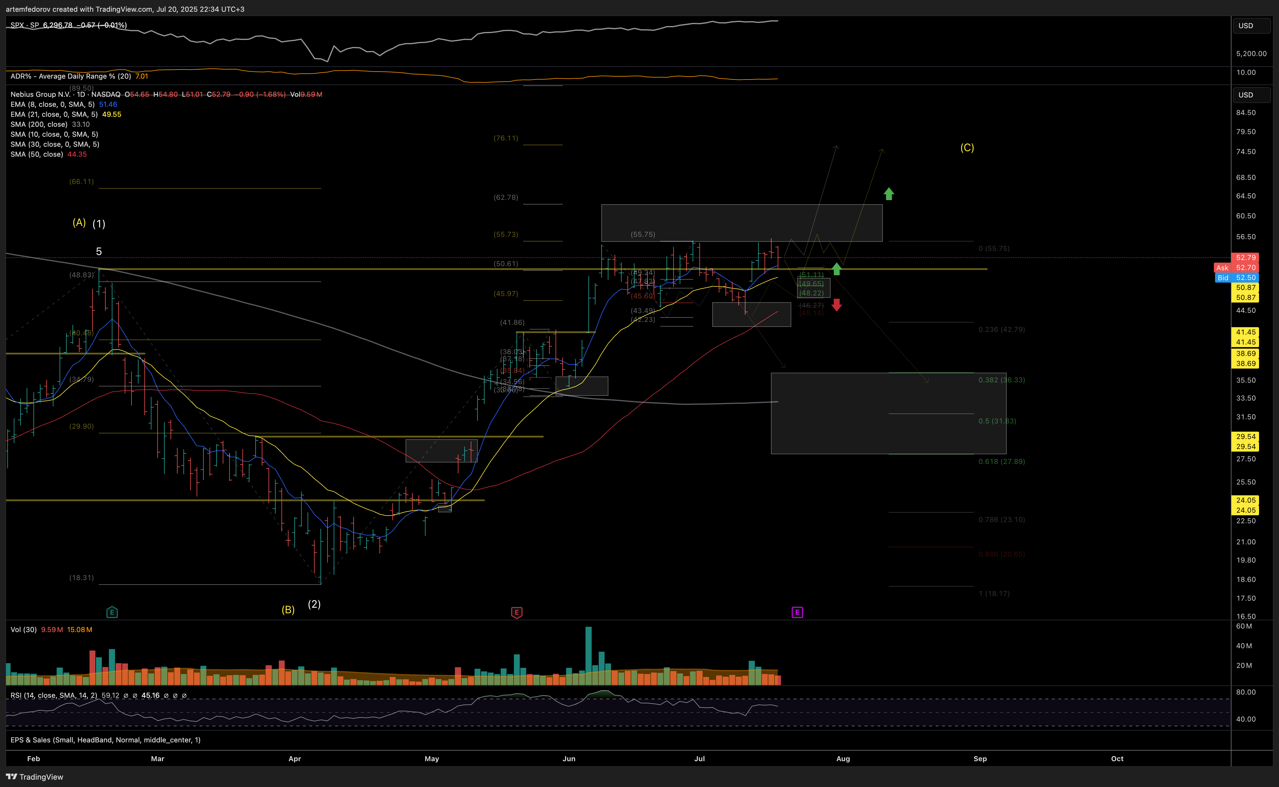Screen dimensions: 1279x787
Task: Click the 0.236 (42.79) Fibonacci level label
Action: coord(1002,330)
